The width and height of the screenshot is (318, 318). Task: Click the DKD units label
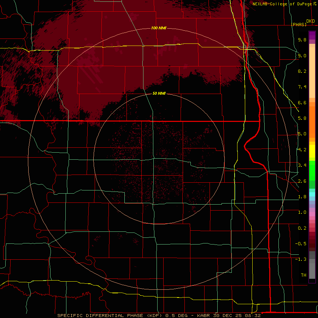[311, 21]
